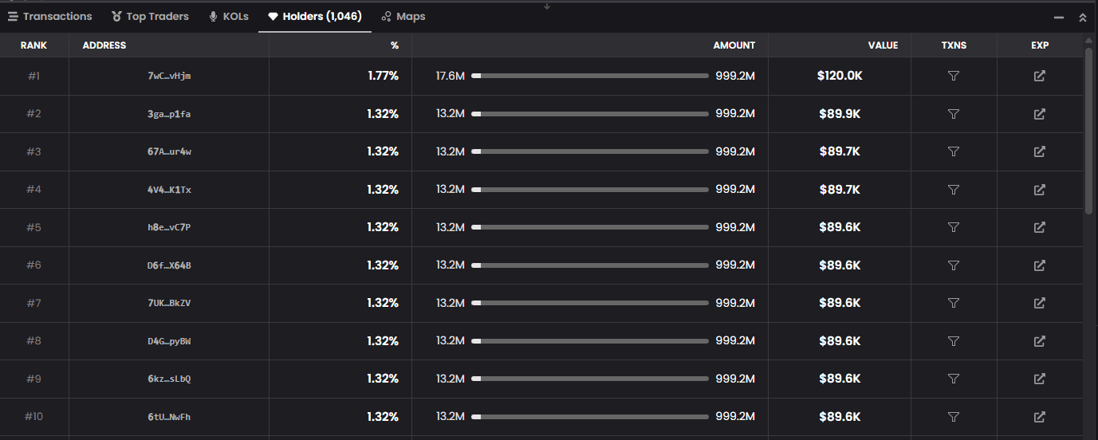
Task: Expand panel using double chevron icon
Action: [x=1082, y=17]
